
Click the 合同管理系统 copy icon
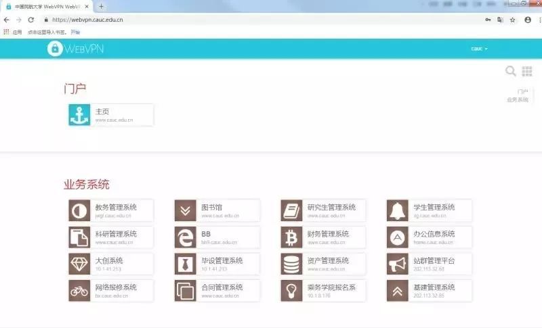pos(186,291)
